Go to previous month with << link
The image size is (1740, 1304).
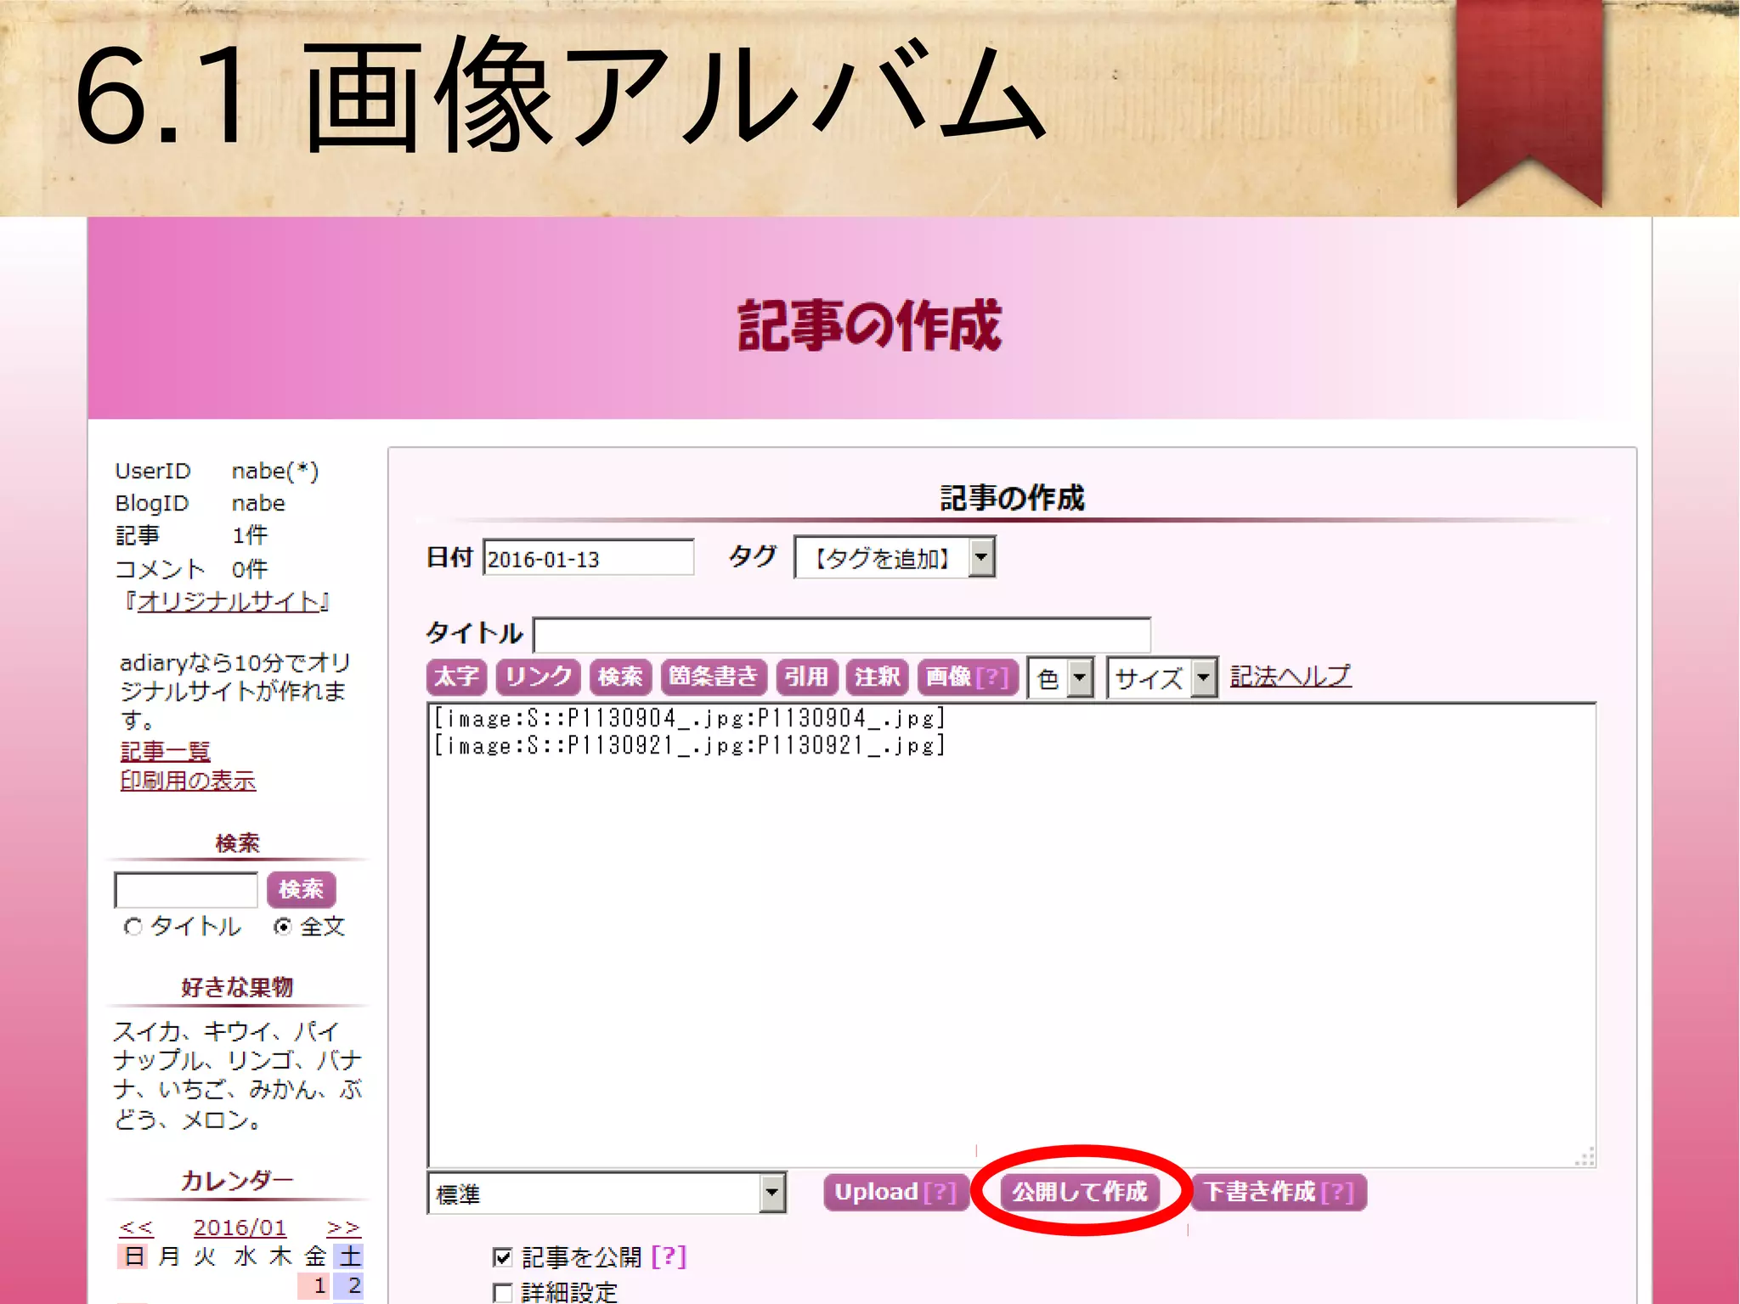(x=136, y=1228)
